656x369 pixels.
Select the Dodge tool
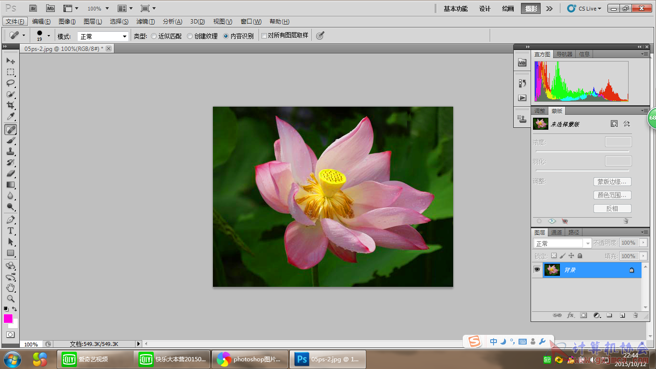pyautogui.click(x=11, y=207)
